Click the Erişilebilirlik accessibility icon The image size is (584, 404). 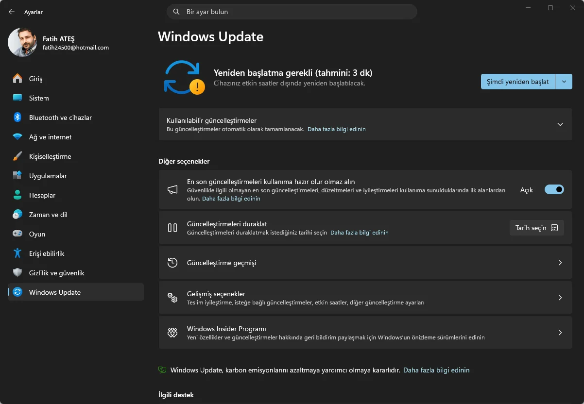[x=17, y=253]
